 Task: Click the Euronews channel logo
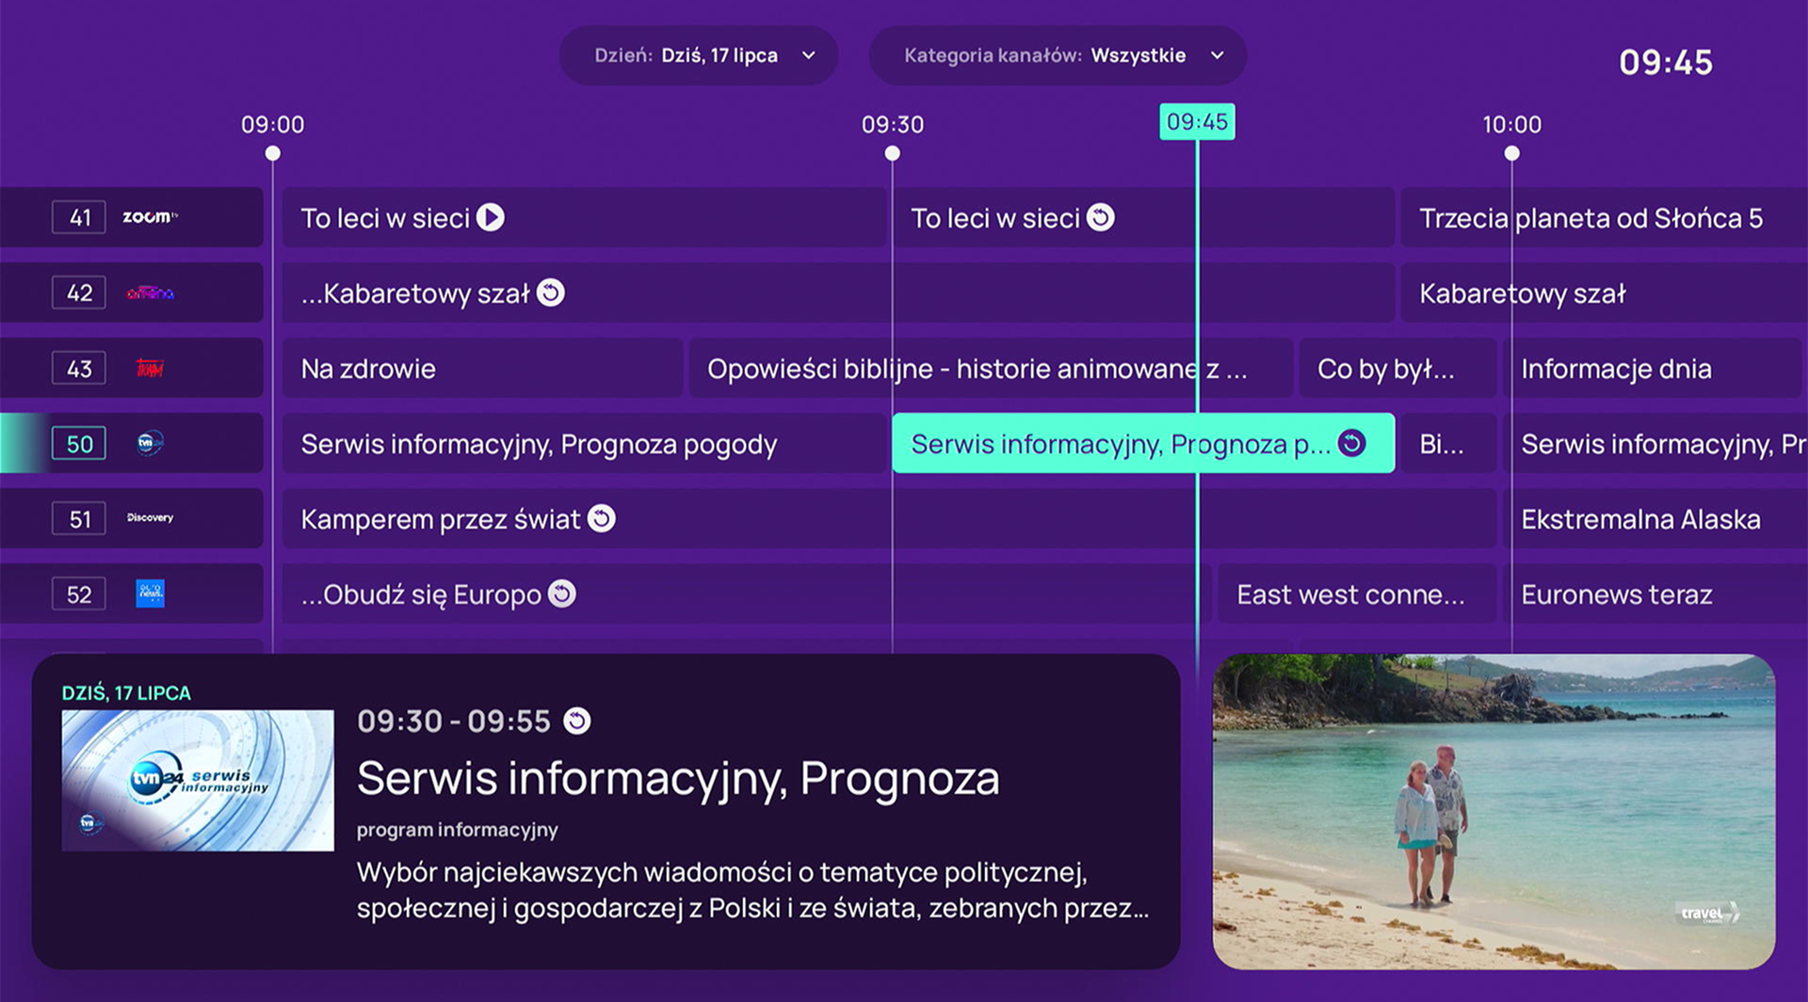[x=150, y=594]
